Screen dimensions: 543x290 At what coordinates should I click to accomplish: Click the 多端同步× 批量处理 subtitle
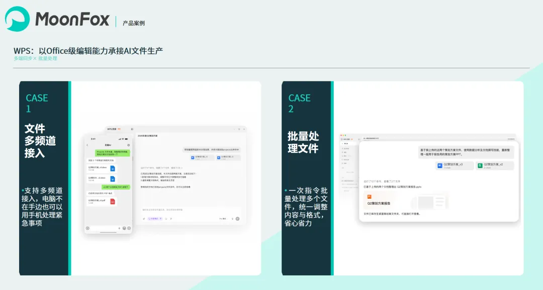35,58
